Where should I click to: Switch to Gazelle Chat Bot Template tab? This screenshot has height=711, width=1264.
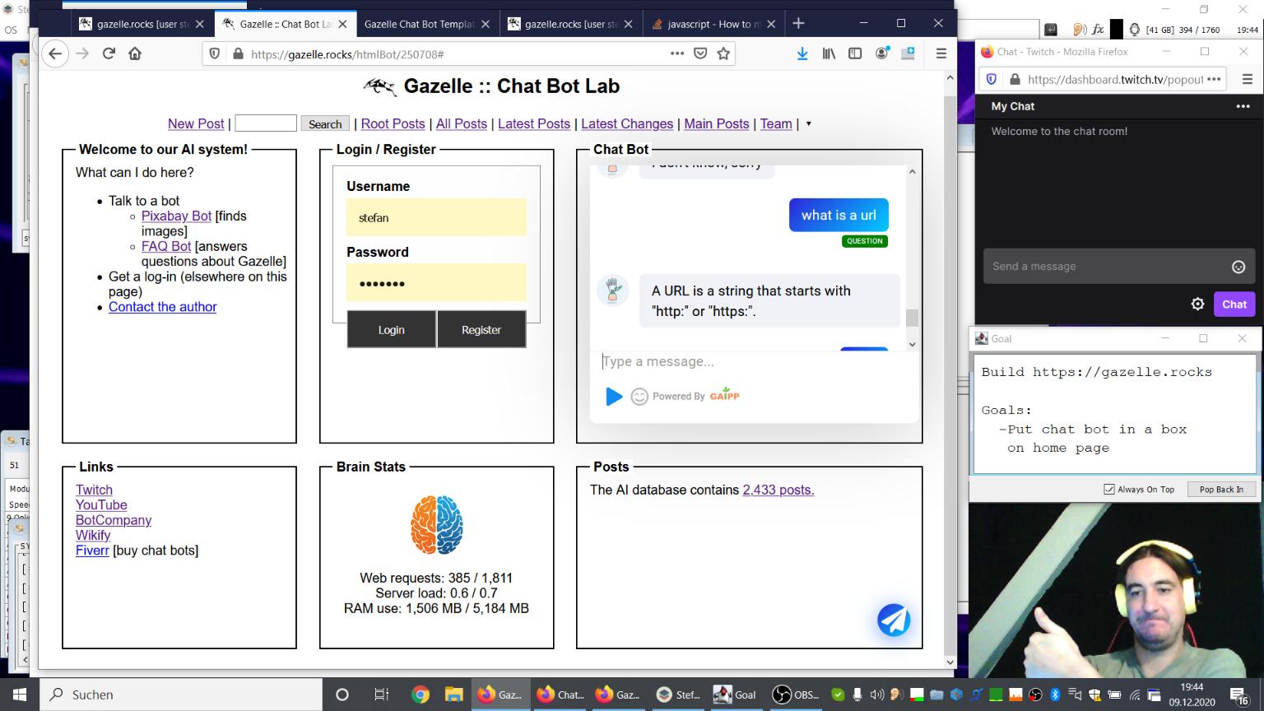[419, 24]
